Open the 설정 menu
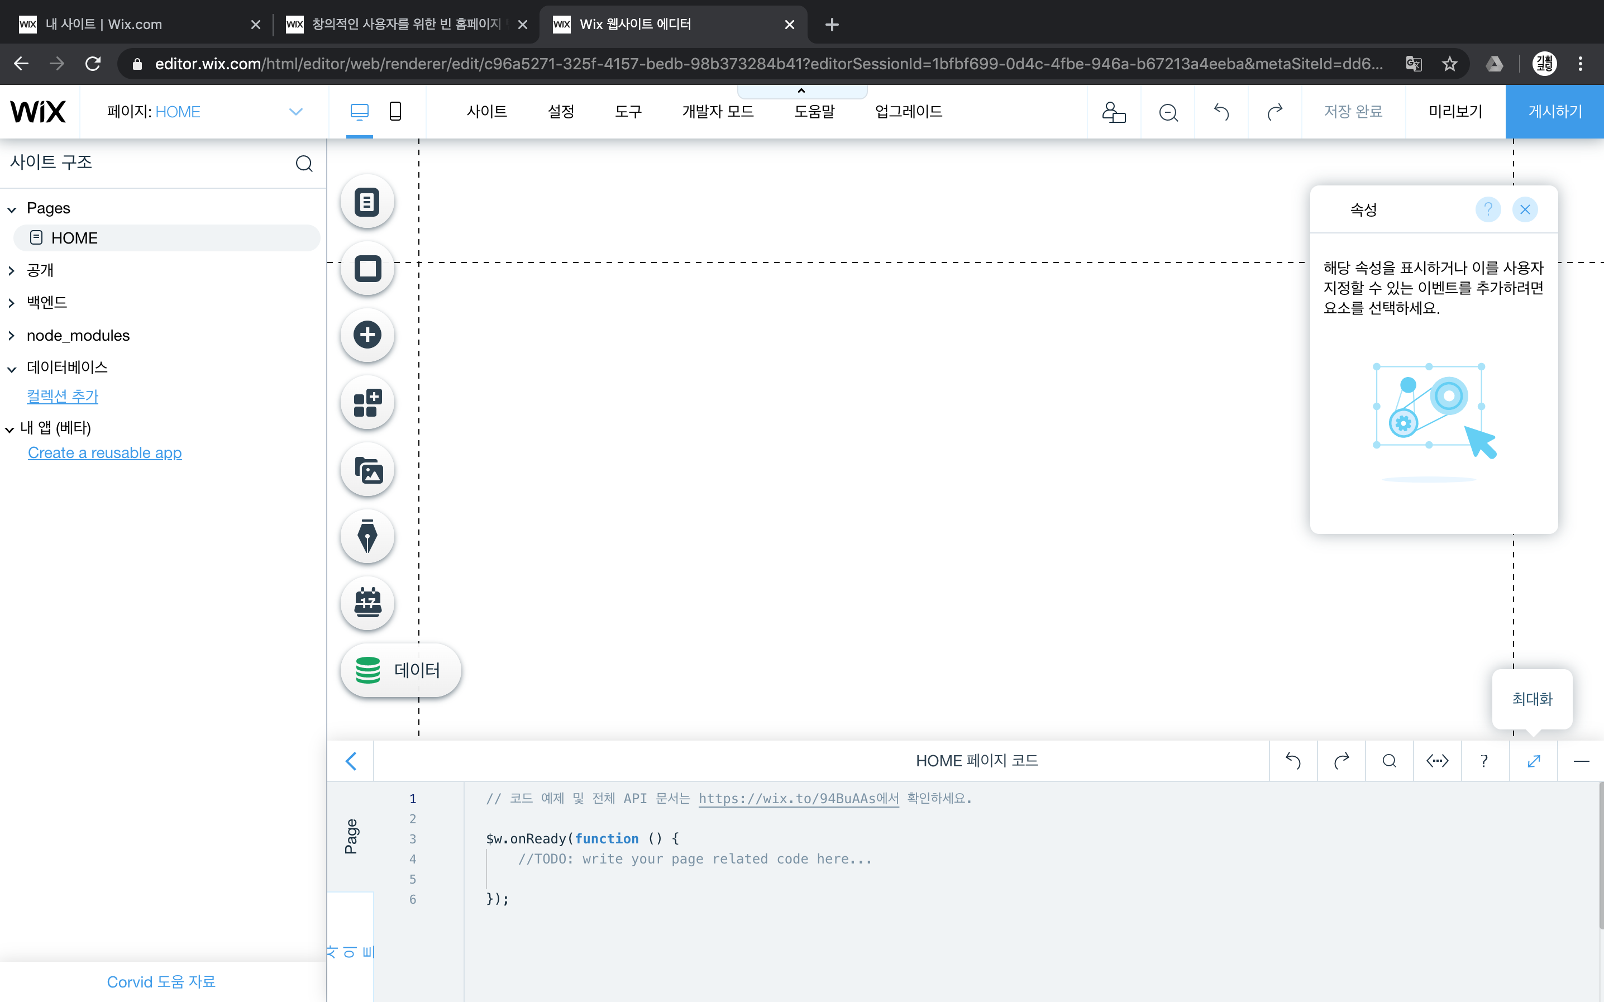Image resolution: width=1604 pixels, height=1002 pixels. pos(561,111)
